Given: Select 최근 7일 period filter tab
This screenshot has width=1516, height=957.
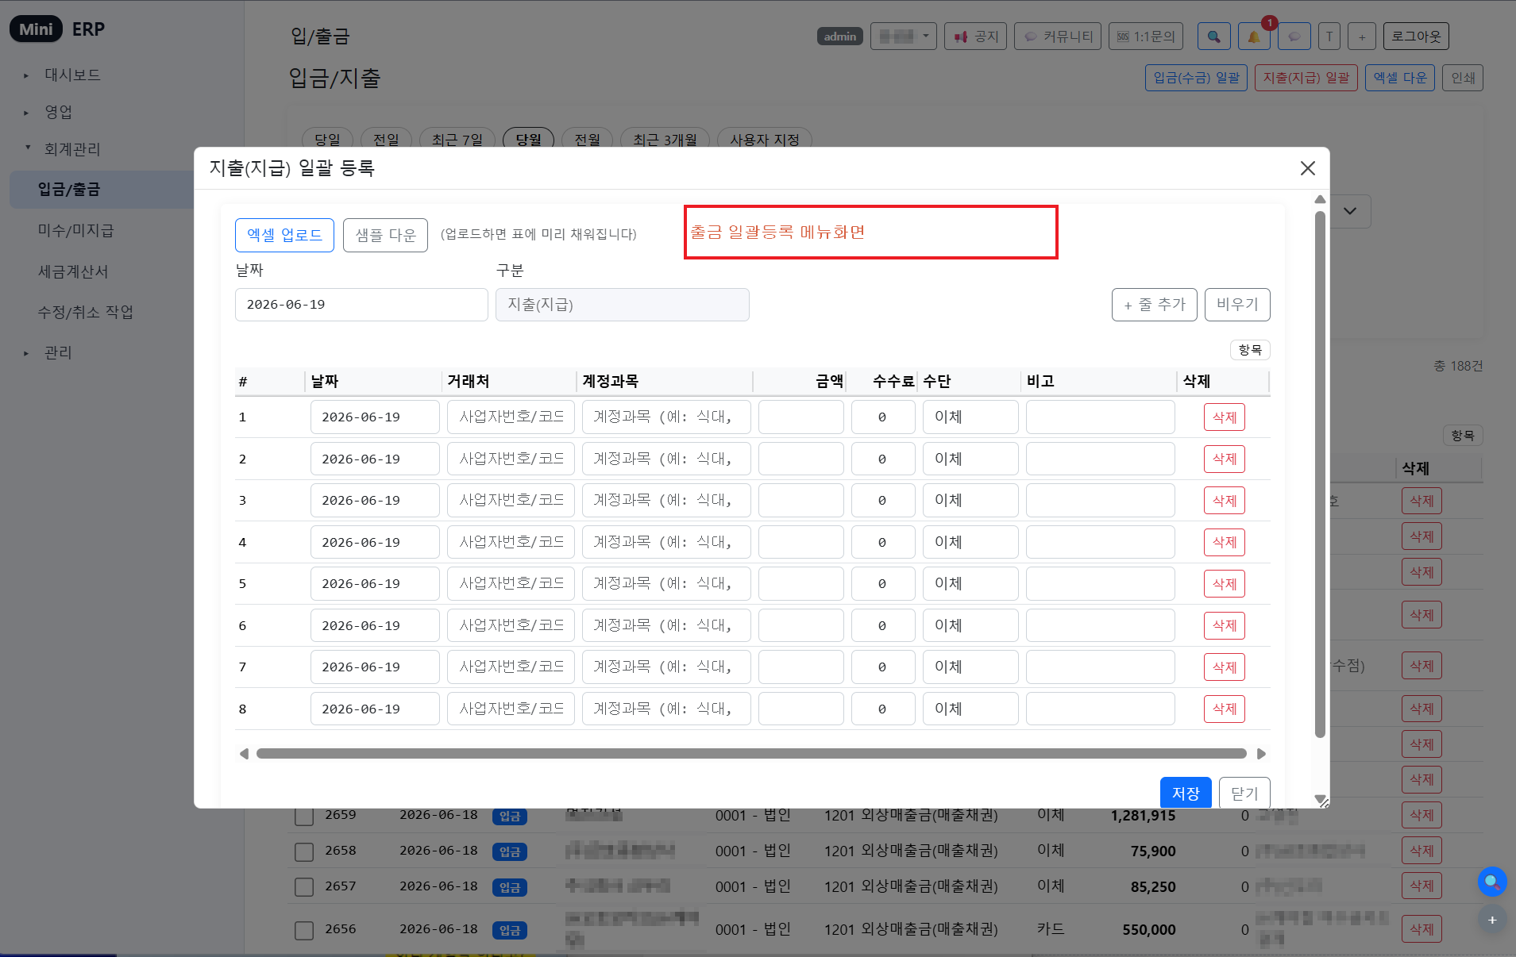Looking at the screenshot, I should pyautogui.click(x=457, y=140).
